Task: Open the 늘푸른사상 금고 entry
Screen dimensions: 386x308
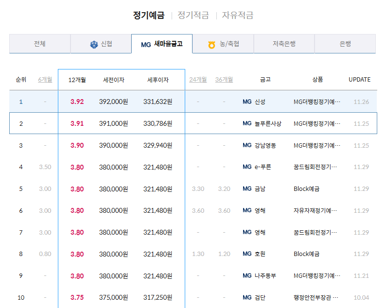Action: pos(268,123)
